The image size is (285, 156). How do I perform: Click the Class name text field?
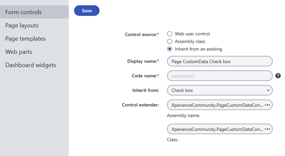coord(217,129)
